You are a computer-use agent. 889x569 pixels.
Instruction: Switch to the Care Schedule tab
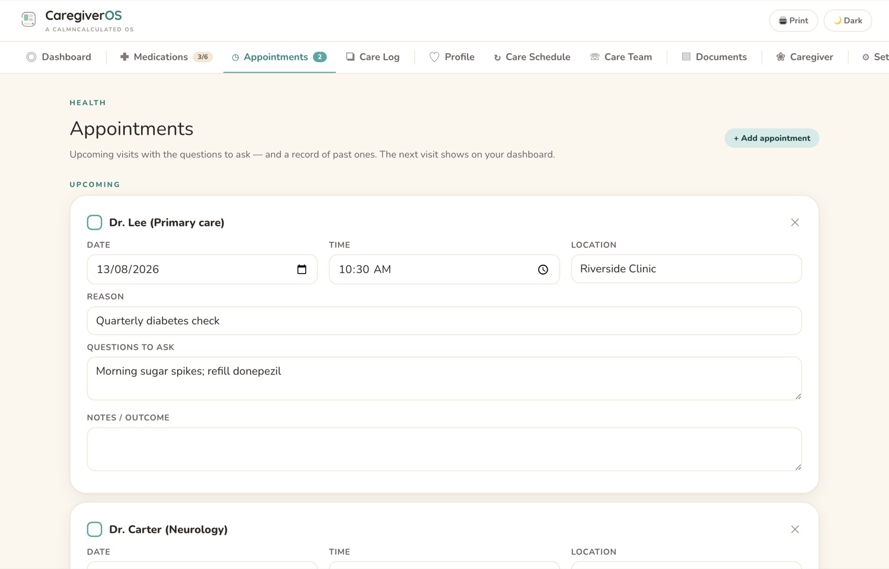click(x=532, y=57)
